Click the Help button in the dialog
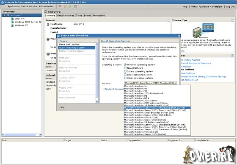The height and width of the screenshot is (165, 237). click(x=62, y=107)
